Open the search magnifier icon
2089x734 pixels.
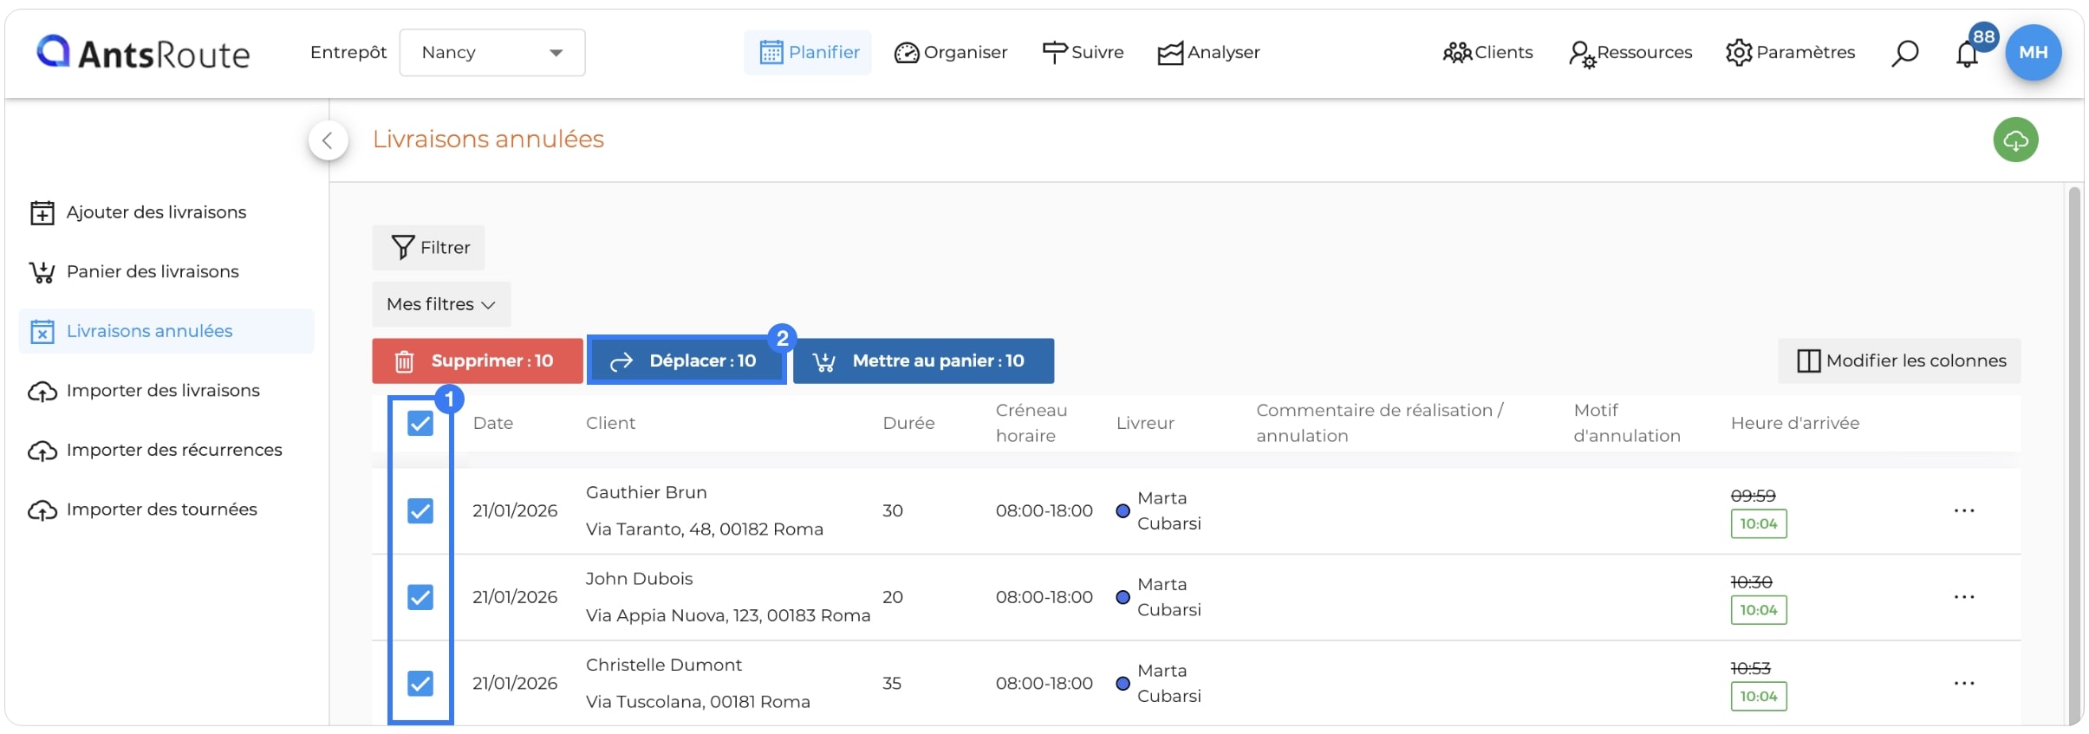coord(1904,53)
